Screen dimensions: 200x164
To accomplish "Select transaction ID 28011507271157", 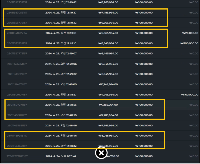I will click(x=17, y=105).
